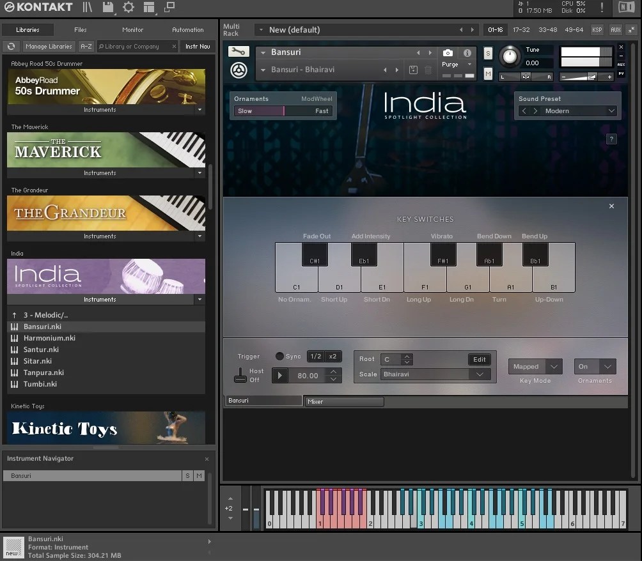The height and width of the screenshot is (561, 642).
Task: Open the Key Mode dropdown labeled Mapped
Action: click(x=535, y=366)
